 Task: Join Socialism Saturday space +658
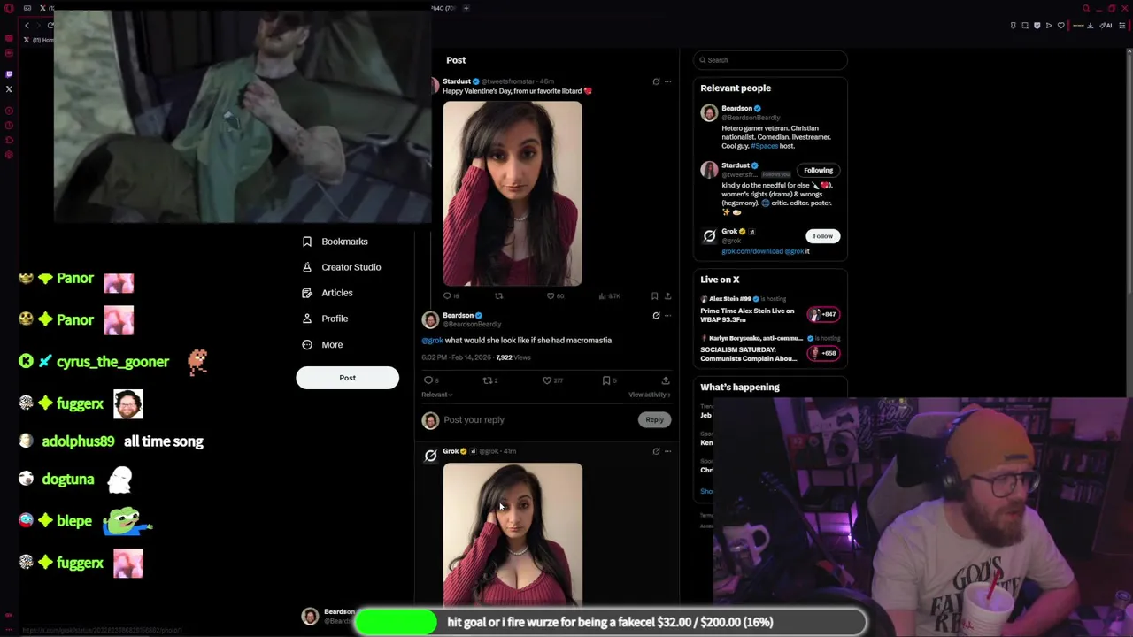coord(823,353)
